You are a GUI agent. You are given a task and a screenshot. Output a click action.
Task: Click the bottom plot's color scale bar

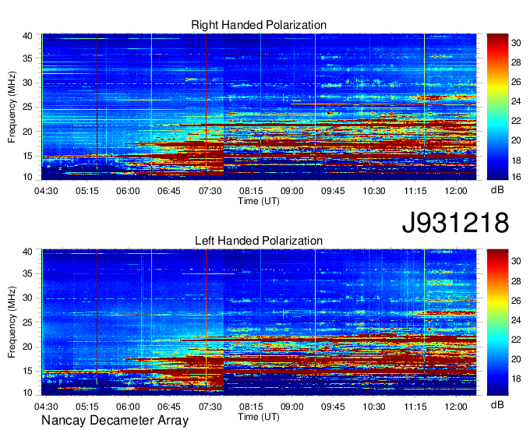click(497, 322)
